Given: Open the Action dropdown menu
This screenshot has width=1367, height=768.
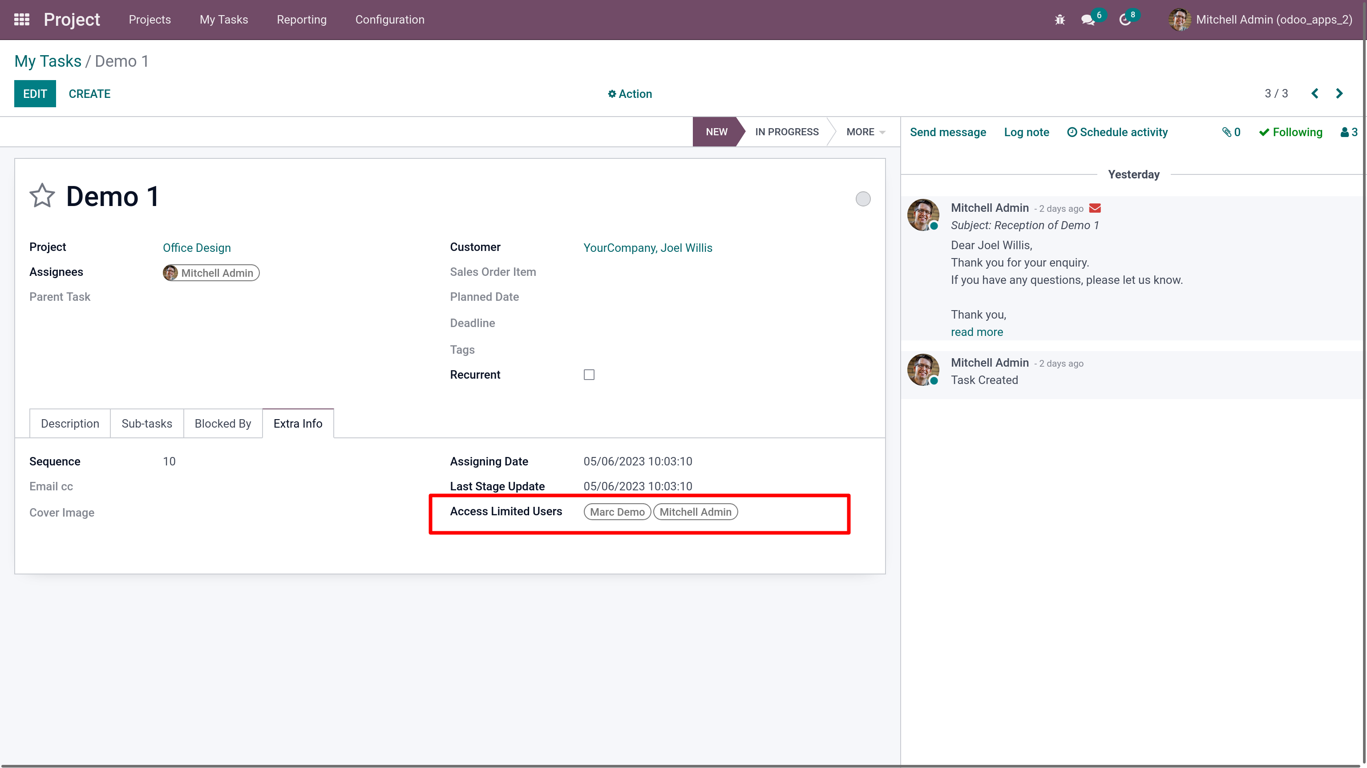Looking at the screenshot, I should [x=629, y=94].
